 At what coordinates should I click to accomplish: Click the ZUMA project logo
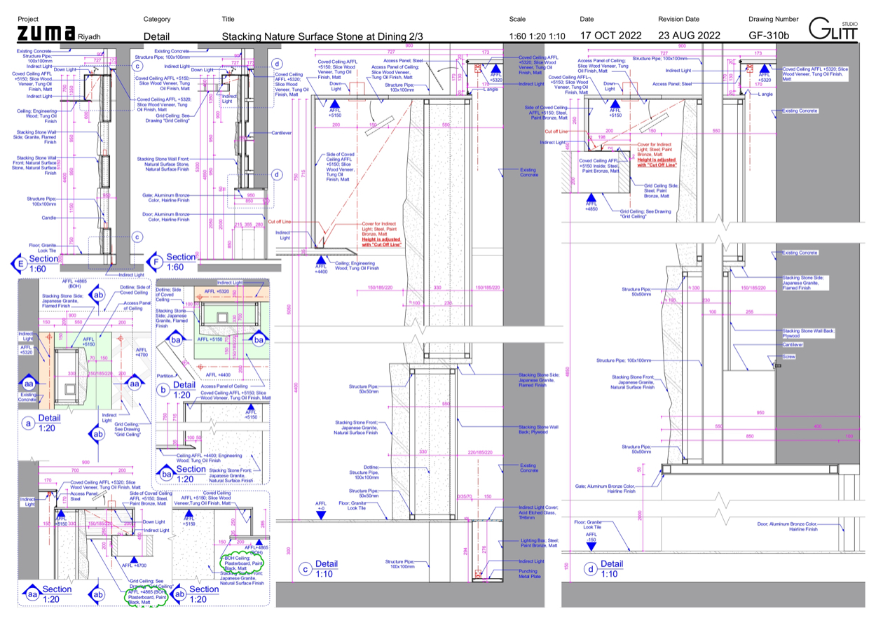point(46,34)
